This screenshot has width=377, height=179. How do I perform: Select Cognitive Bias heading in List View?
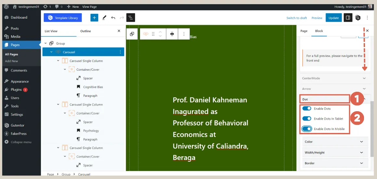93,87
